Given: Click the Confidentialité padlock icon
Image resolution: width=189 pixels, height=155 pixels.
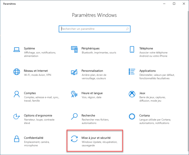Looking at the screenshot, I should pyautogui.click(x=17, y=139).
